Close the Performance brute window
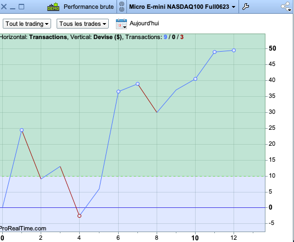 (x=3, y=7)
